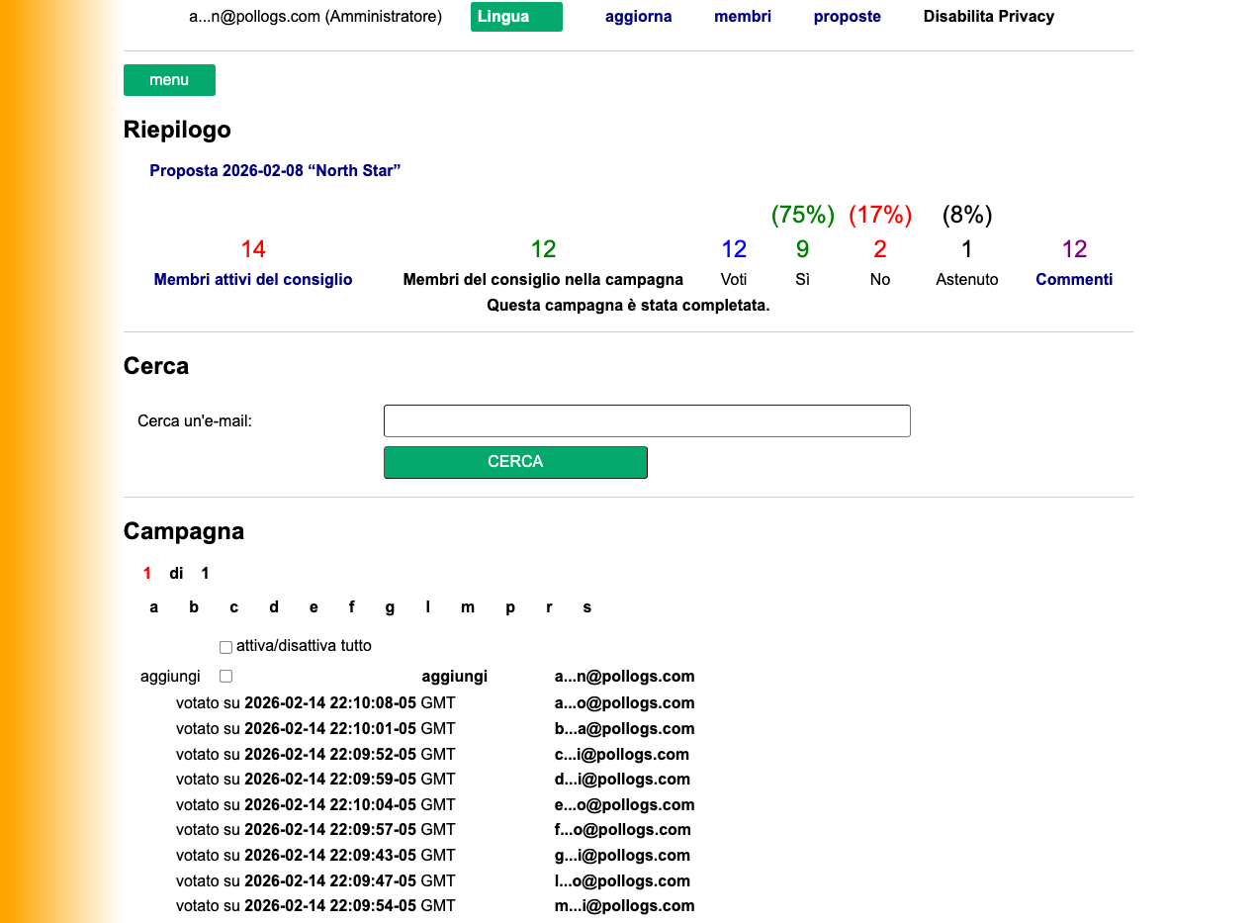Filter campaign by letter m
The image size is (1257, 923).
pos(467,607)
